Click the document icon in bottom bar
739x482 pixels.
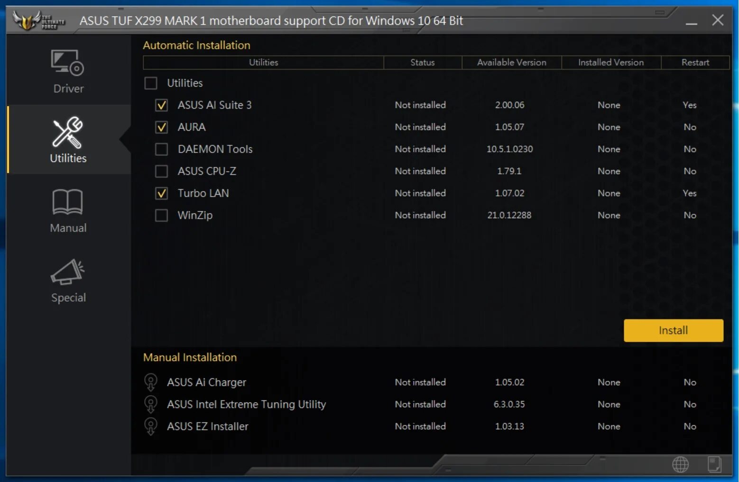[x=714, y=464]
